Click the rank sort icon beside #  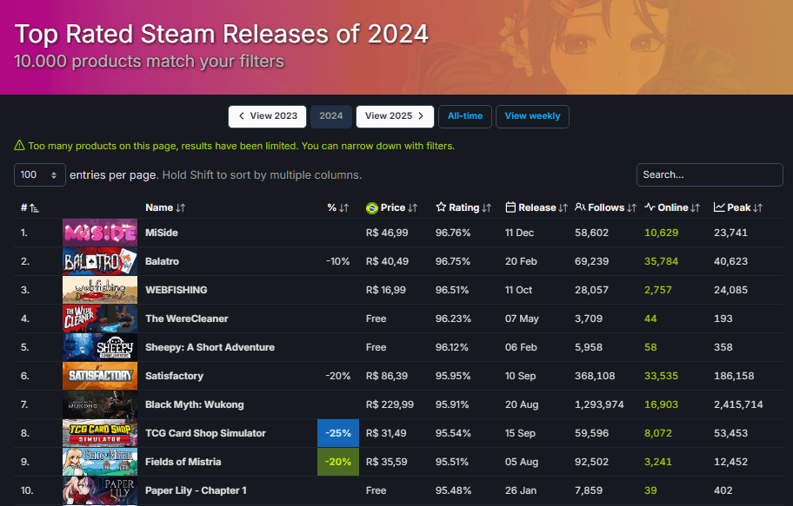pyautogui.click(x=34, y=208)
